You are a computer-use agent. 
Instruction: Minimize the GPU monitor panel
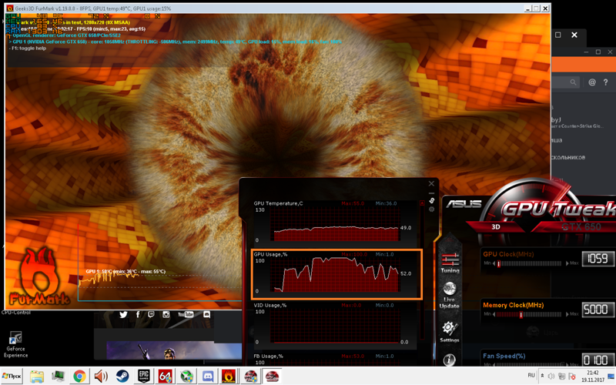pos(431,193)
